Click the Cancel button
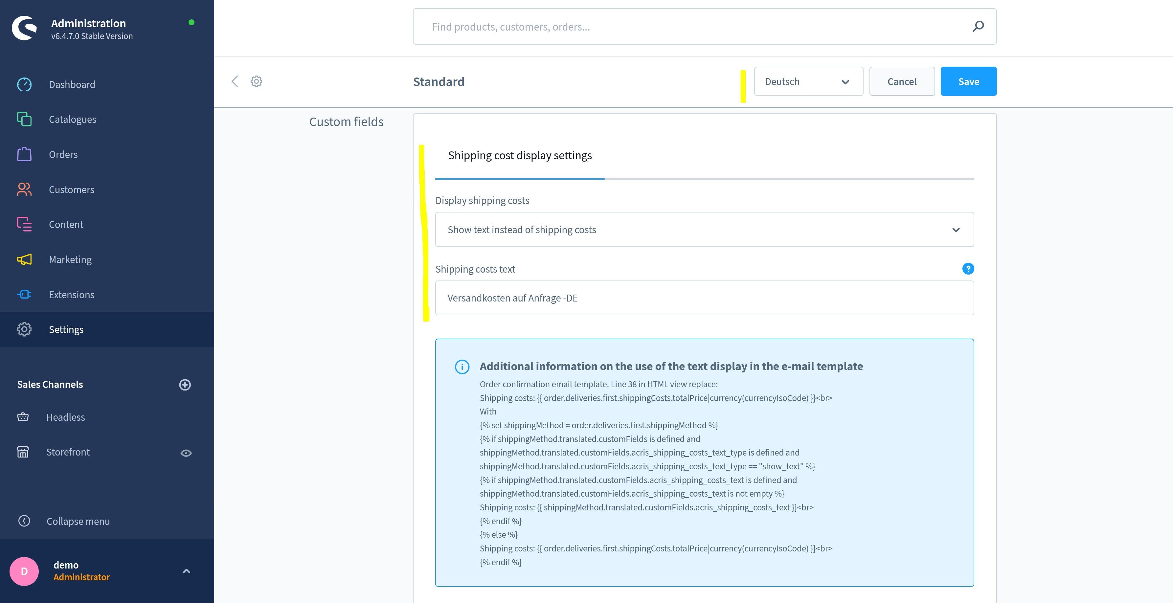 [901, 81]
